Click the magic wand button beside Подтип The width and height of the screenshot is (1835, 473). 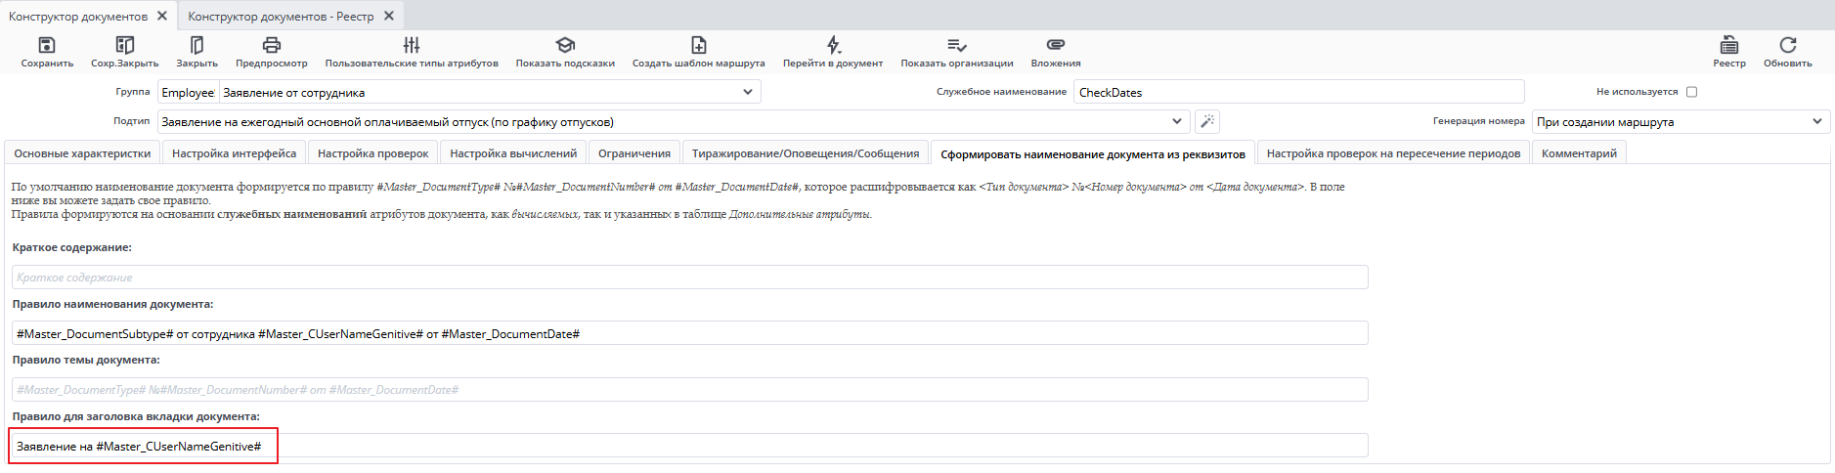pyautogui.click(x=1207, y=121)
